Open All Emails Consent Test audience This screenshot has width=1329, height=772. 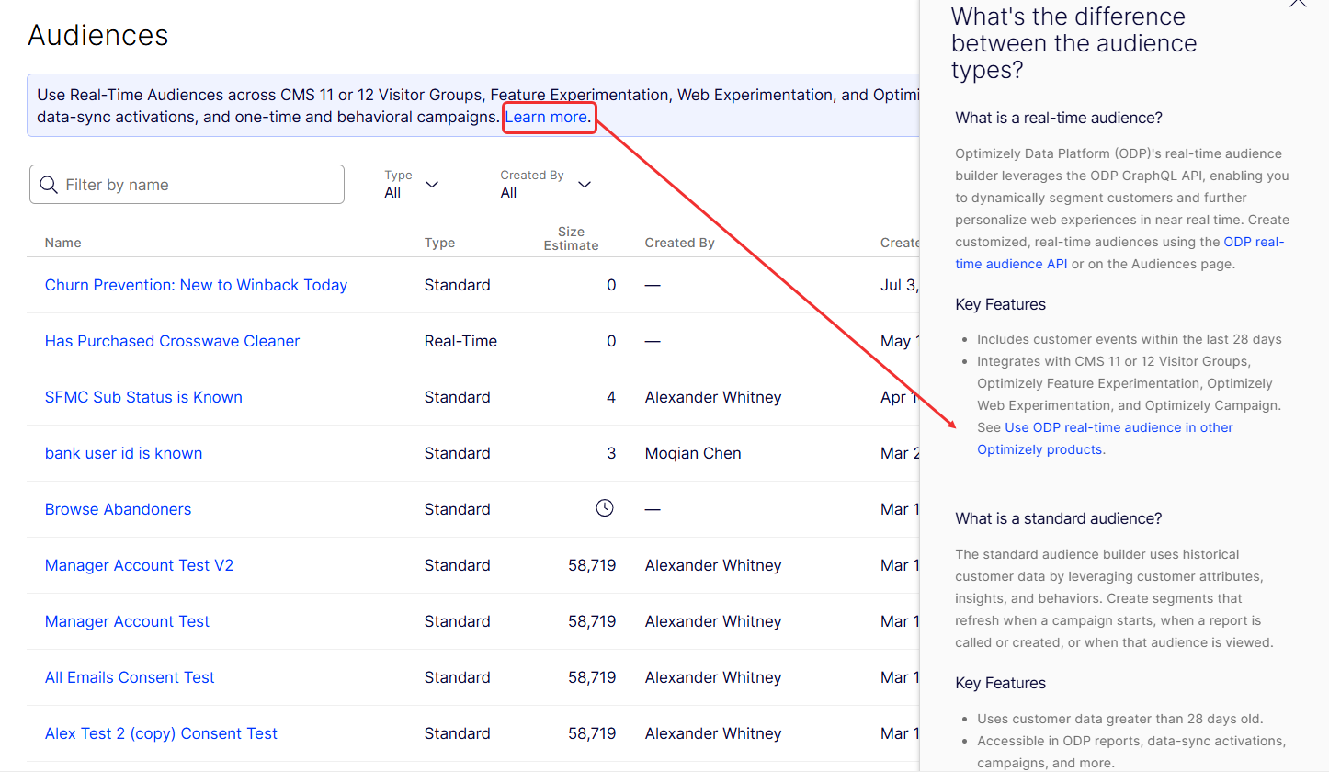point(130,677)
